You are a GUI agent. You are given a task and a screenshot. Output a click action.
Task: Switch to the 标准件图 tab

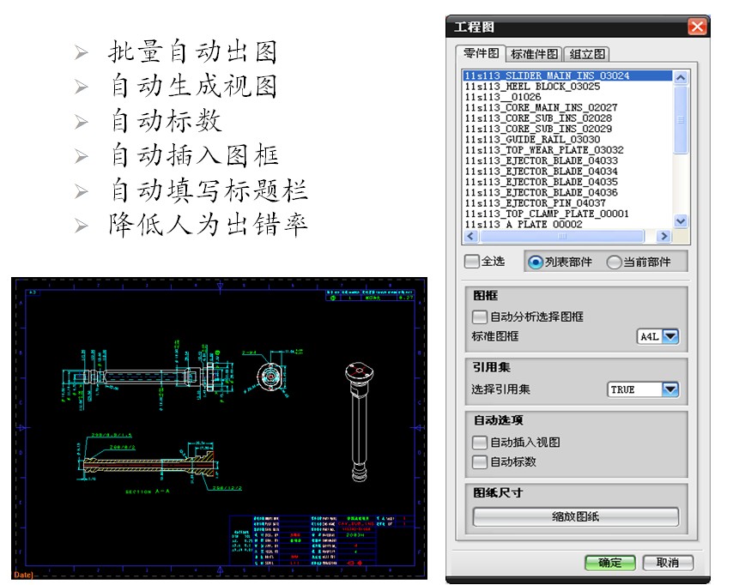[x=535, y=54]
